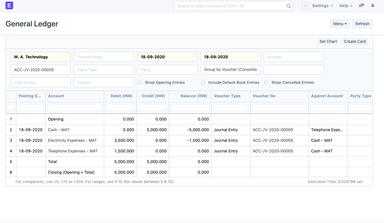Open the notifications bell icon
The width and height of the screenshot is (384, 223).
373,6
